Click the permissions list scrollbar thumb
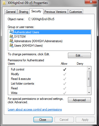The width and height of the screenshot is (99, 126). click(89, 79)
